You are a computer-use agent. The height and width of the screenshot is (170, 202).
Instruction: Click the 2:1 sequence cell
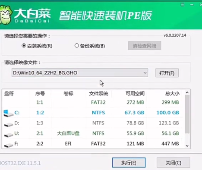(40, 133)
